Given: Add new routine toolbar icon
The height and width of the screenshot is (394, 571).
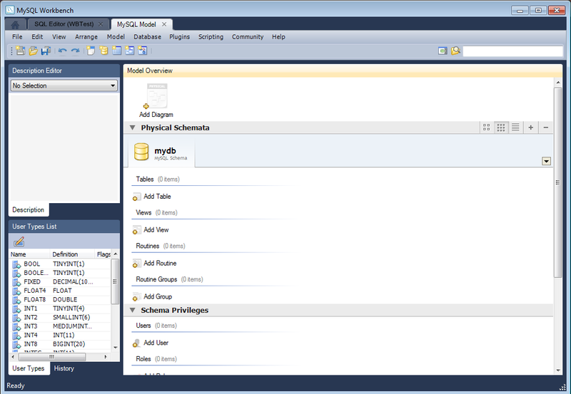Looking at the screenshot, I should point(142,51).
